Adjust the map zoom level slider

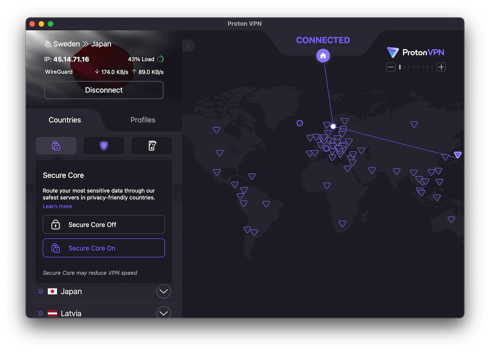pyautogui.click(x=416, y=67)
